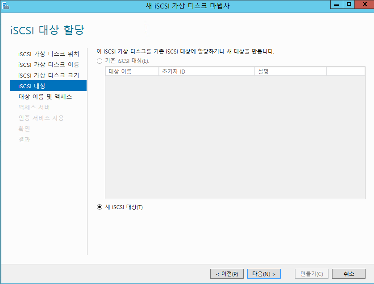Click the 만들기(C) button
This screenshot has height=284, width=374.
[312, 274]
